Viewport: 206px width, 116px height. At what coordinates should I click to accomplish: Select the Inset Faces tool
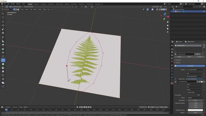point(3,49)
